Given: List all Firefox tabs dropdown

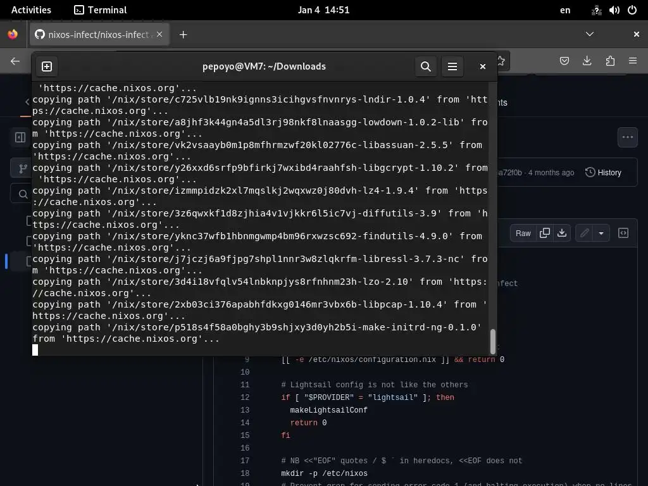Looking at the screenshot, I should (x=590, y=34).
